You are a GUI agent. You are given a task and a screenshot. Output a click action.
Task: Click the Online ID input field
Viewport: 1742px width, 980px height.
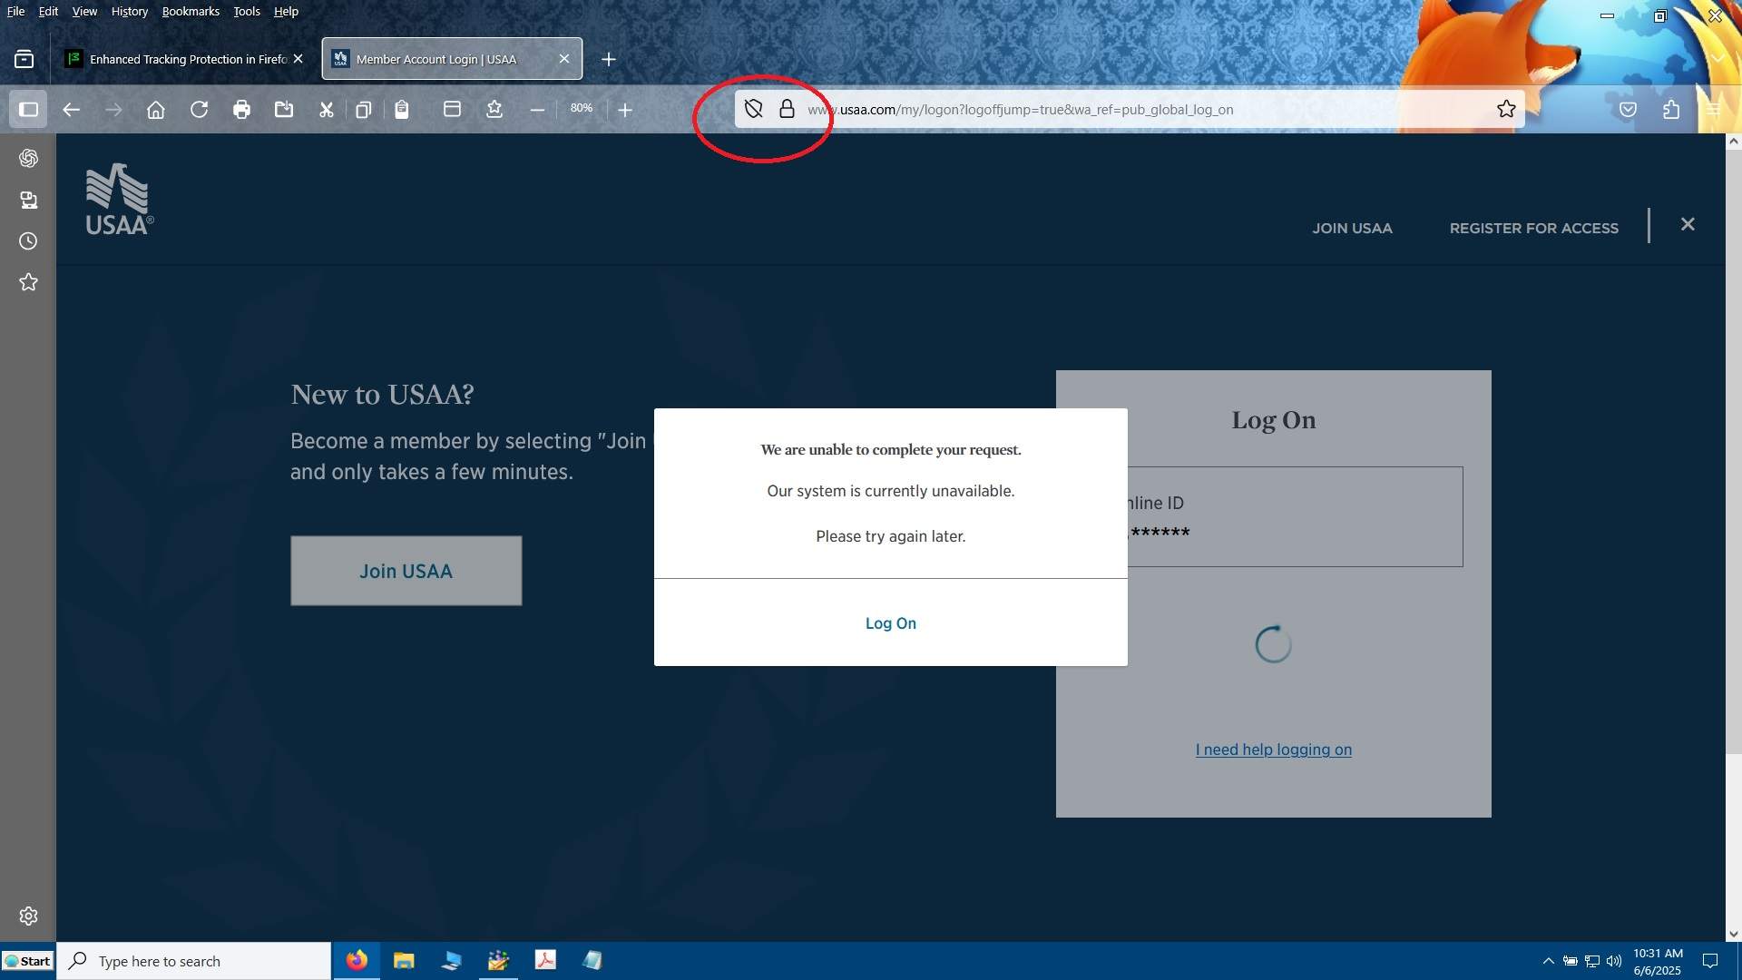click(1295, 516)
